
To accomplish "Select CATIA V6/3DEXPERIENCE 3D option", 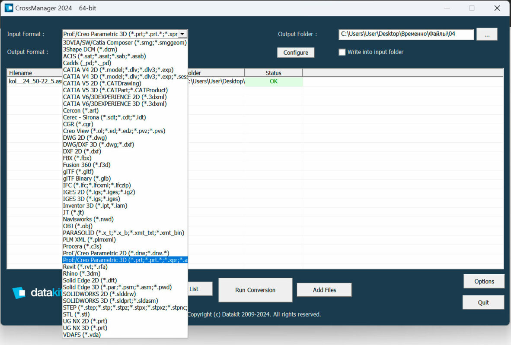I will pyautogui.click(x=125, y=104).
